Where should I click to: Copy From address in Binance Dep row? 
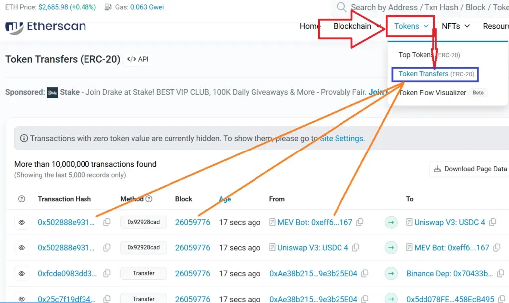click(x=365, y=273)
